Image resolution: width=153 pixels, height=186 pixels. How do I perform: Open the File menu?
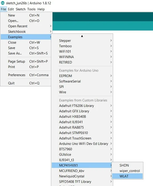coord(3,9)
